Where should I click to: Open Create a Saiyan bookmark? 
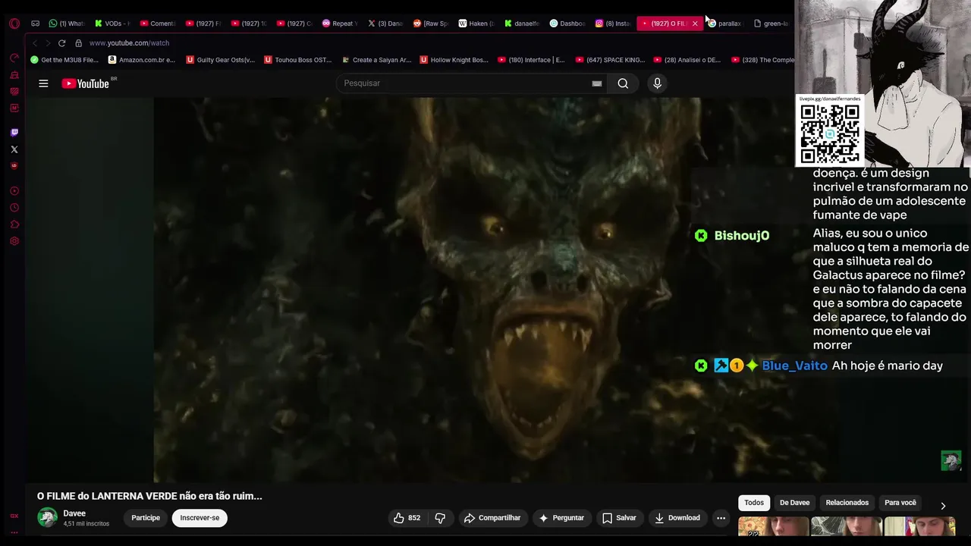(377, 60)
